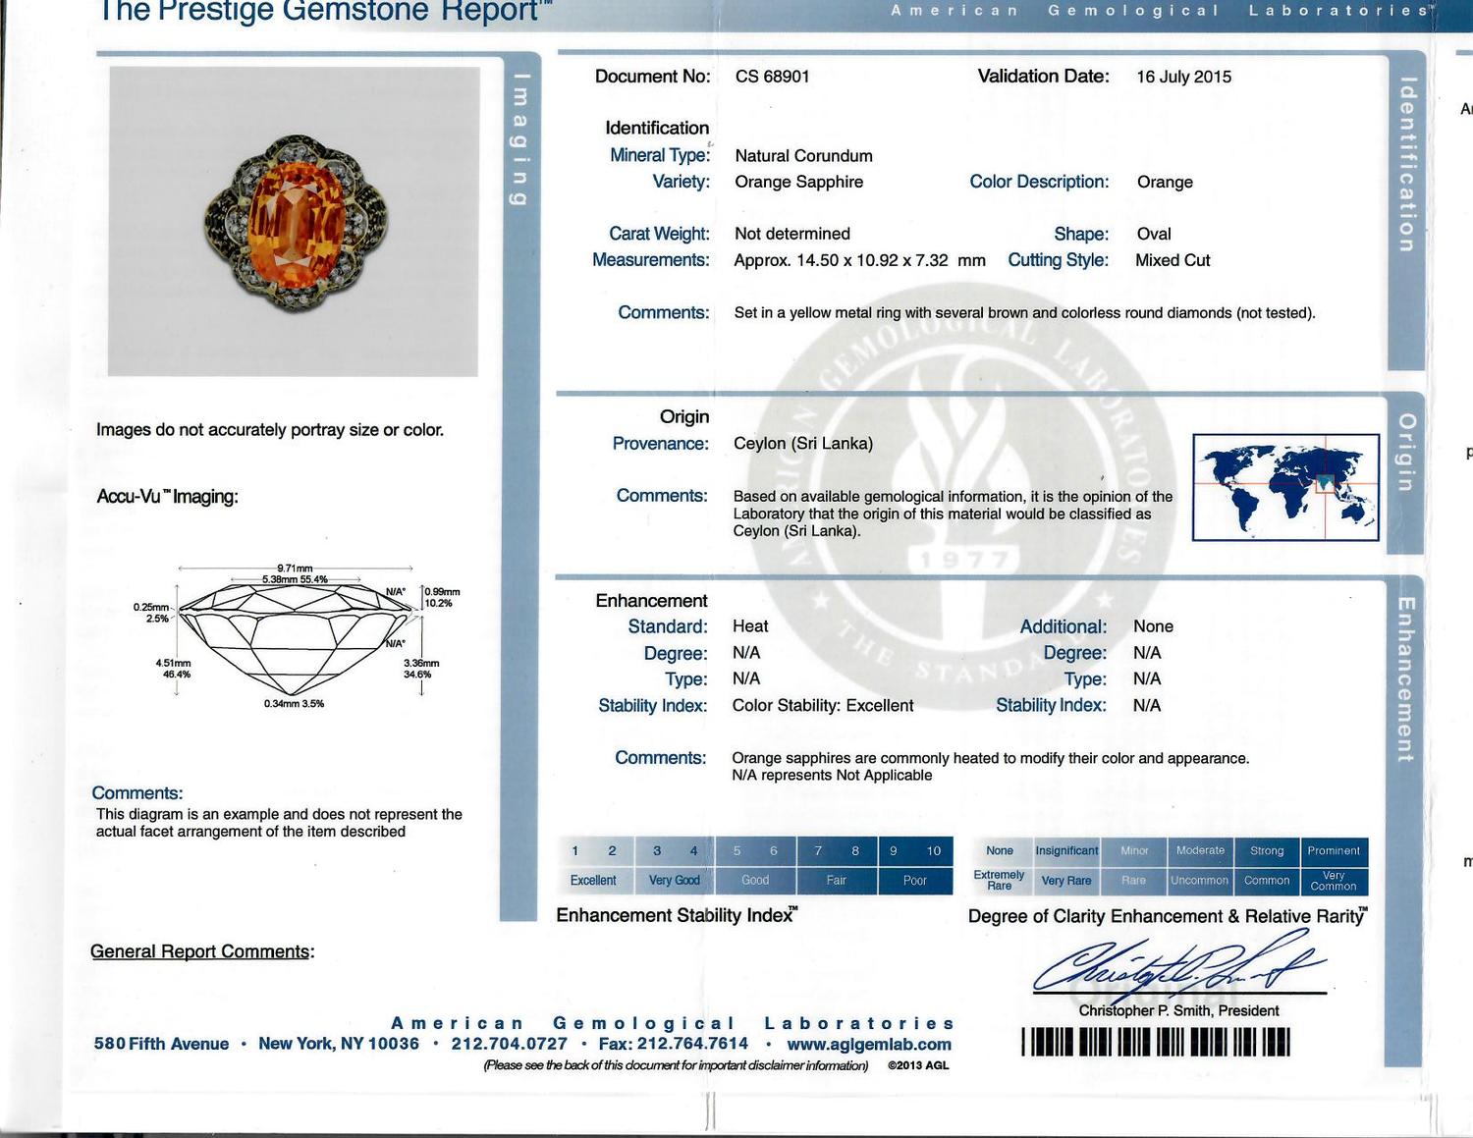Click the Accu-Vu Imaging heading
The width and height of the screenshot is (1473, 1138).
point(167,497)
